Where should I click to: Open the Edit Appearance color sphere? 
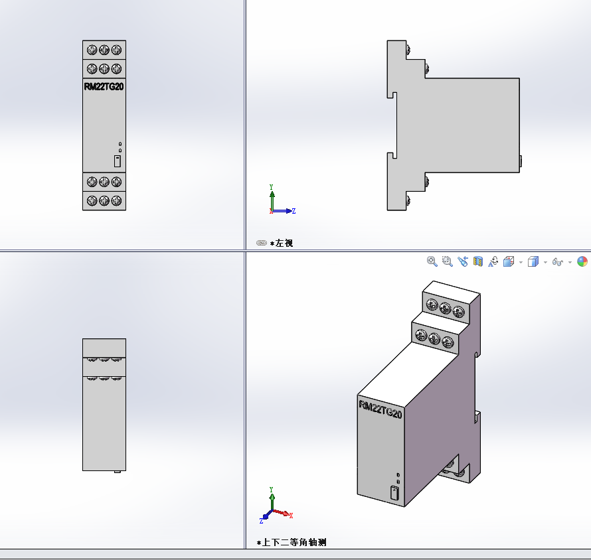tap(582, 261)
